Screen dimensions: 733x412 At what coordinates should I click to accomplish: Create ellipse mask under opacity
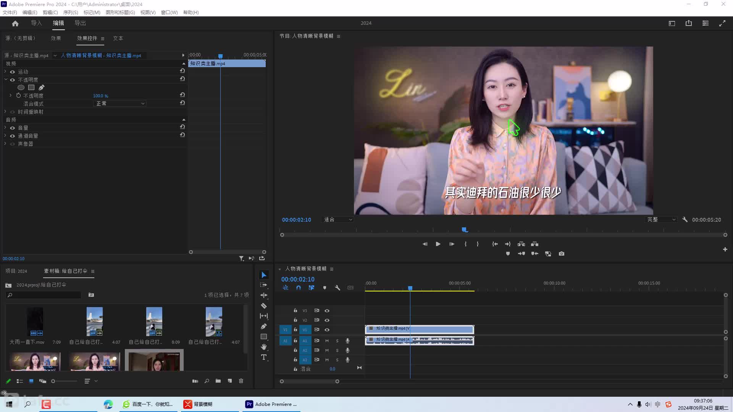[21, 87]
